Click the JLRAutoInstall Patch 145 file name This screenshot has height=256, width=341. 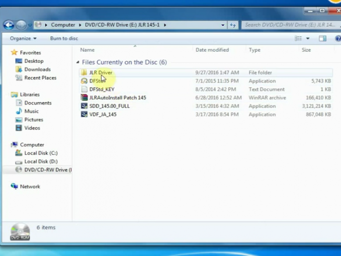point(118,98)
